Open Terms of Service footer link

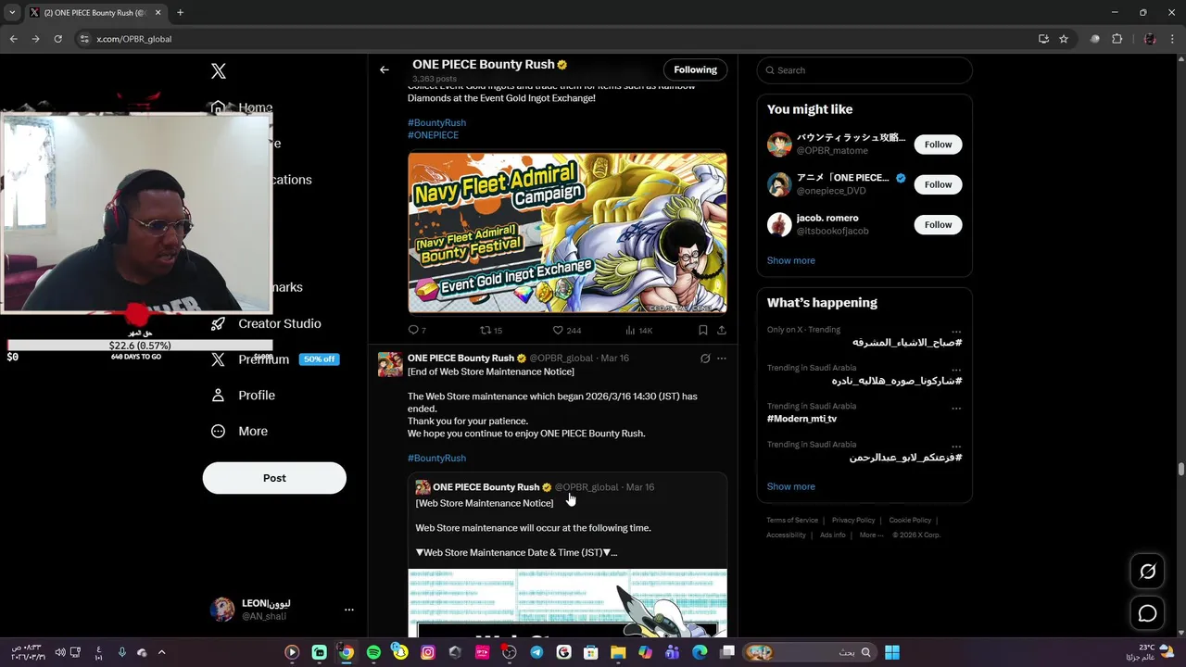coord(792,521)
